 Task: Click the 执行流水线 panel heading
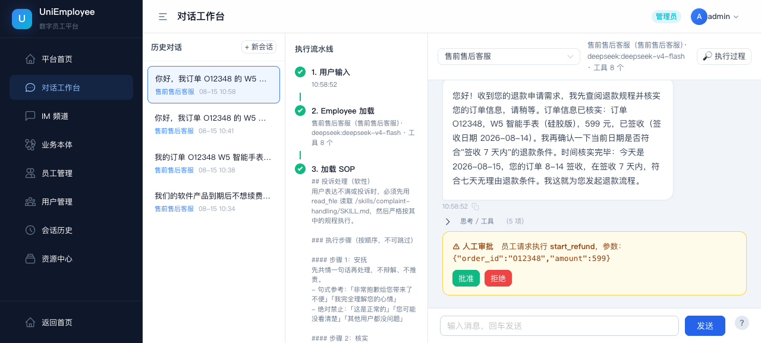click(314, 49)
